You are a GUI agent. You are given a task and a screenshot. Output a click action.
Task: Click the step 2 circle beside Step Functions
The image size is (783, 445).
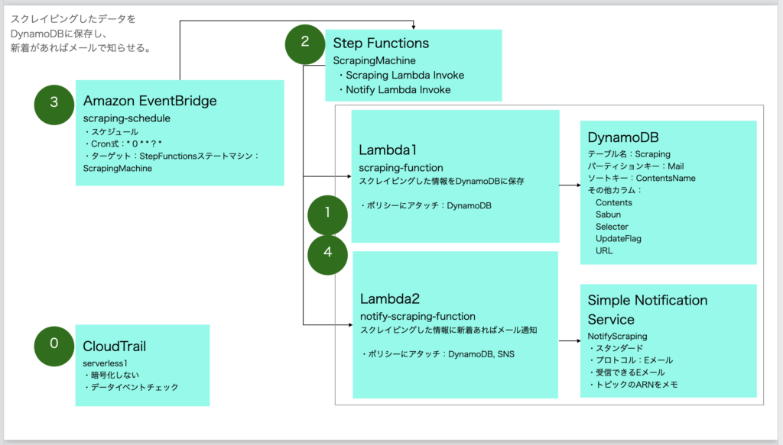point(304,44)
